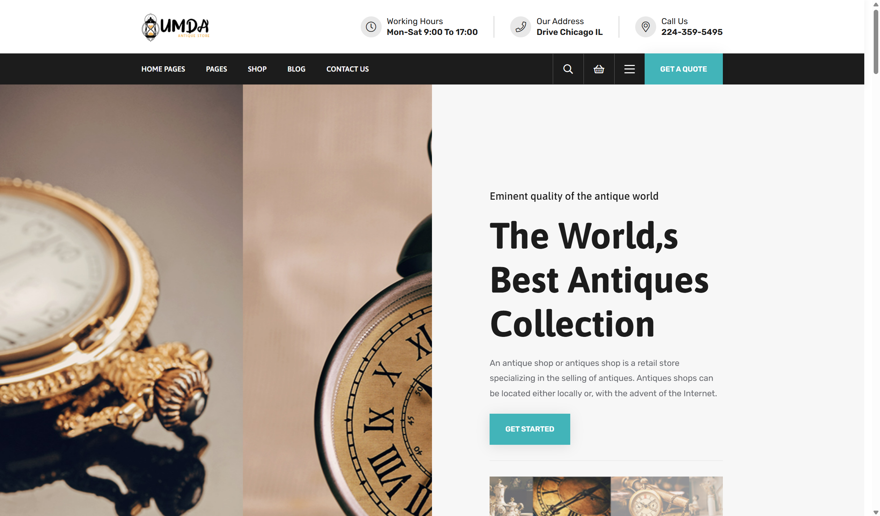The height and width of the screenshot is (516, 880).
Task: Click the location pin icon beside Call Us
Action: [x=645, y=27]
